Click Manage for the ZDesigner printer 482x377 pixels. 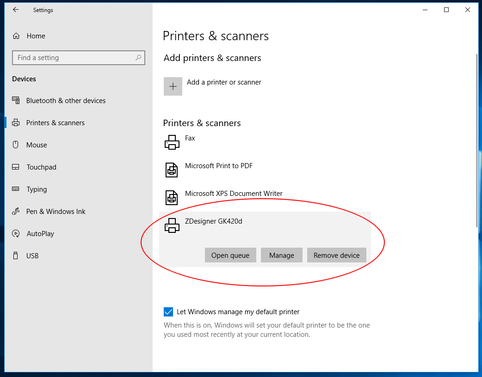point(281,255)
